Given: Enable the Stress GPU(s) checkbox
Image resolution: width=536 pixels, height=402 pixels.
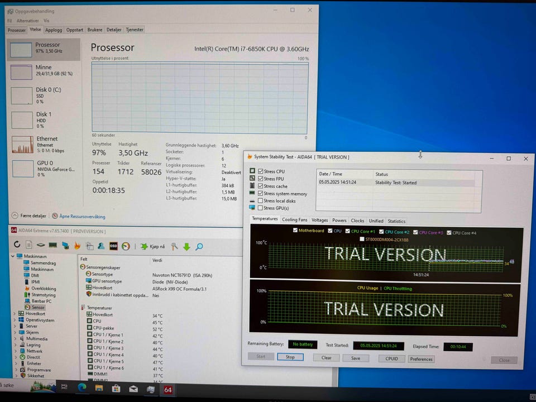Looking at the screenshot, I should point(260,208).
